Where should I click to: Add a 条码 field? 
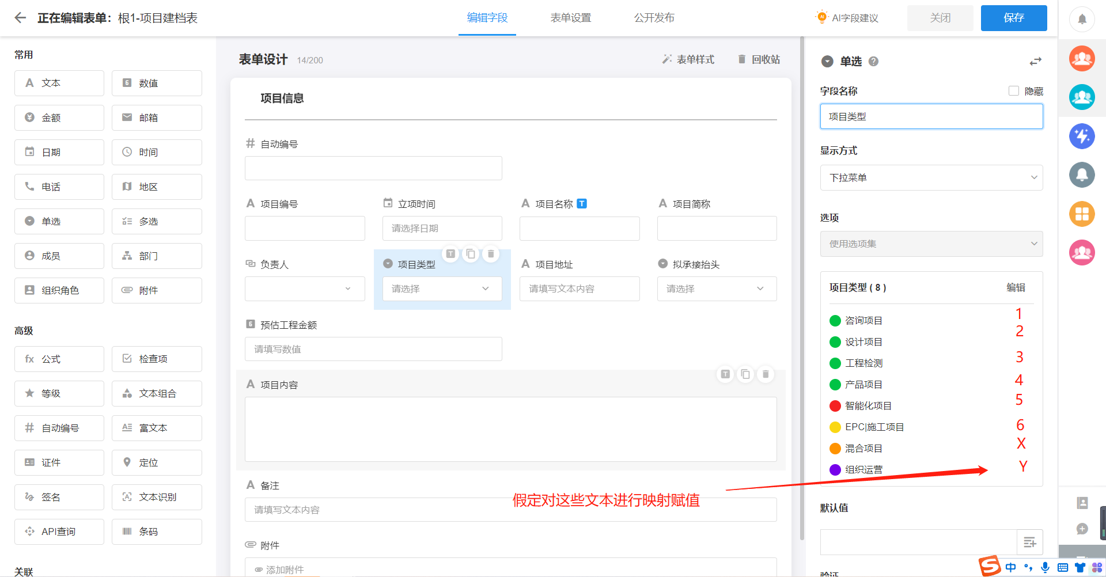tap(157, 532)
